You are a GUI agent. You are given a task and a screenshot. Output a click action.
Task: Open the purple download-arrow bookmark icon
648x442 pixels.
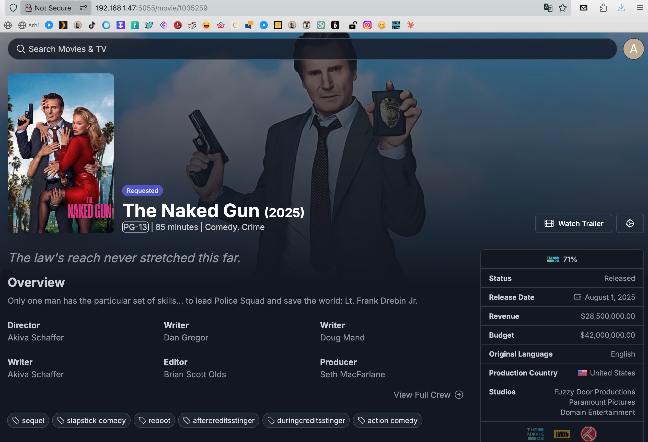[120, 25]
